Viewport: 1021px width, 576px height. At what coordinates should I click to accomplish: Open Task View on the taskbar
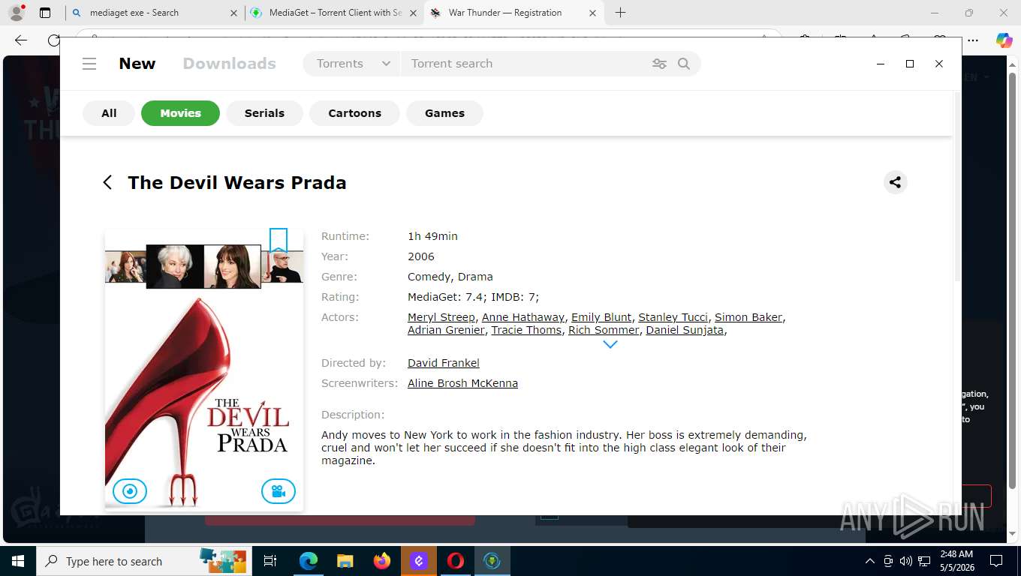[270, 561]
